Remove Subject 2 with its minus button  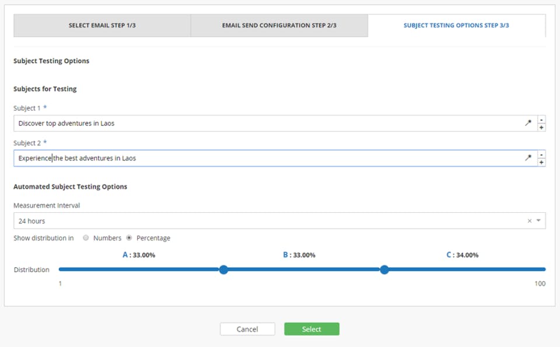click(542, 155)
